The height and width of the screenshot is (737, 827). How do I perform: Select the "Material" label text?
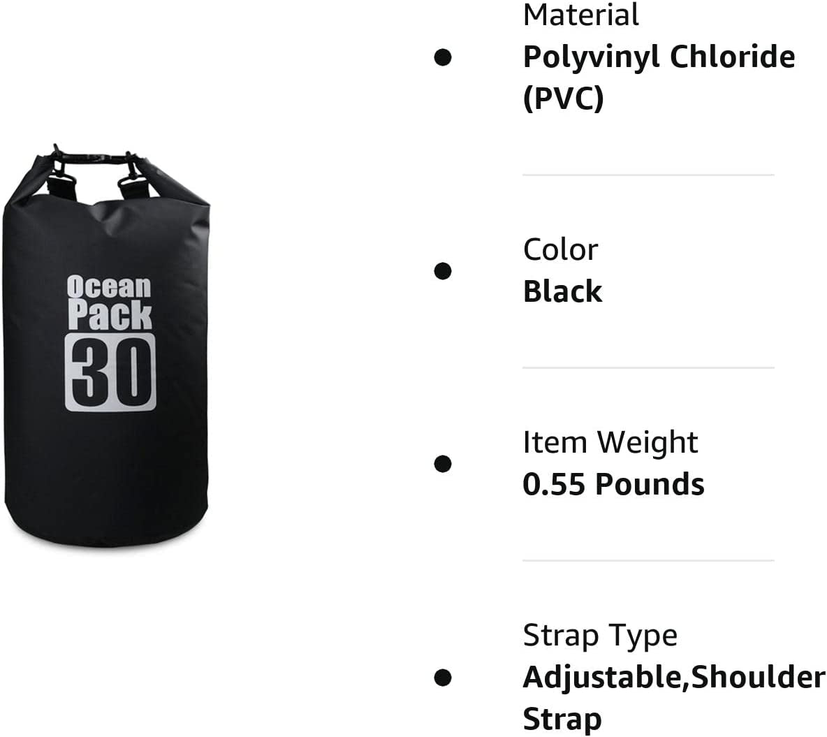(x=580, y=15)
